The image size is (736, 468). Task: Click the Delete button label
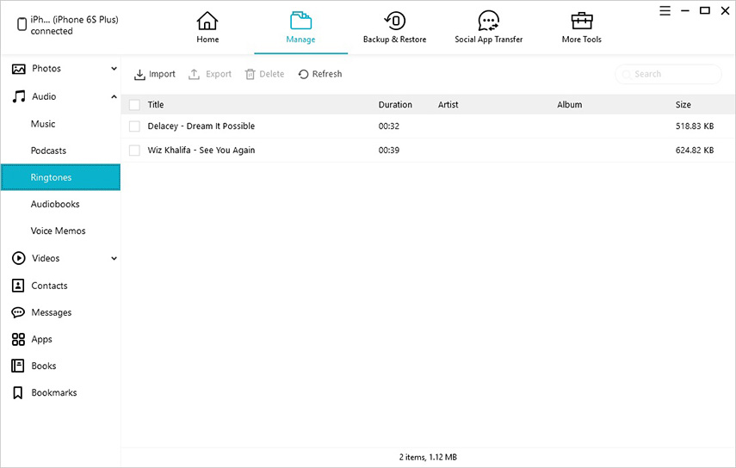(x=272, y=74)
